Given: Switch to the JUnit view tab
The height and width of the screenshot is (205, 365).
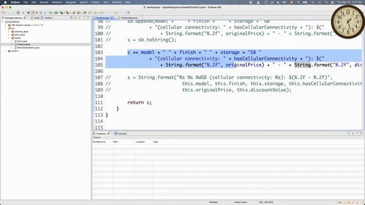Looking at the screenshot, I should 35,18.
